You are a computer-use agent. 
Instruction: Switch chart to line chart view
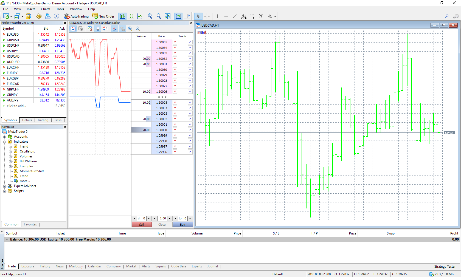point(140,16)
